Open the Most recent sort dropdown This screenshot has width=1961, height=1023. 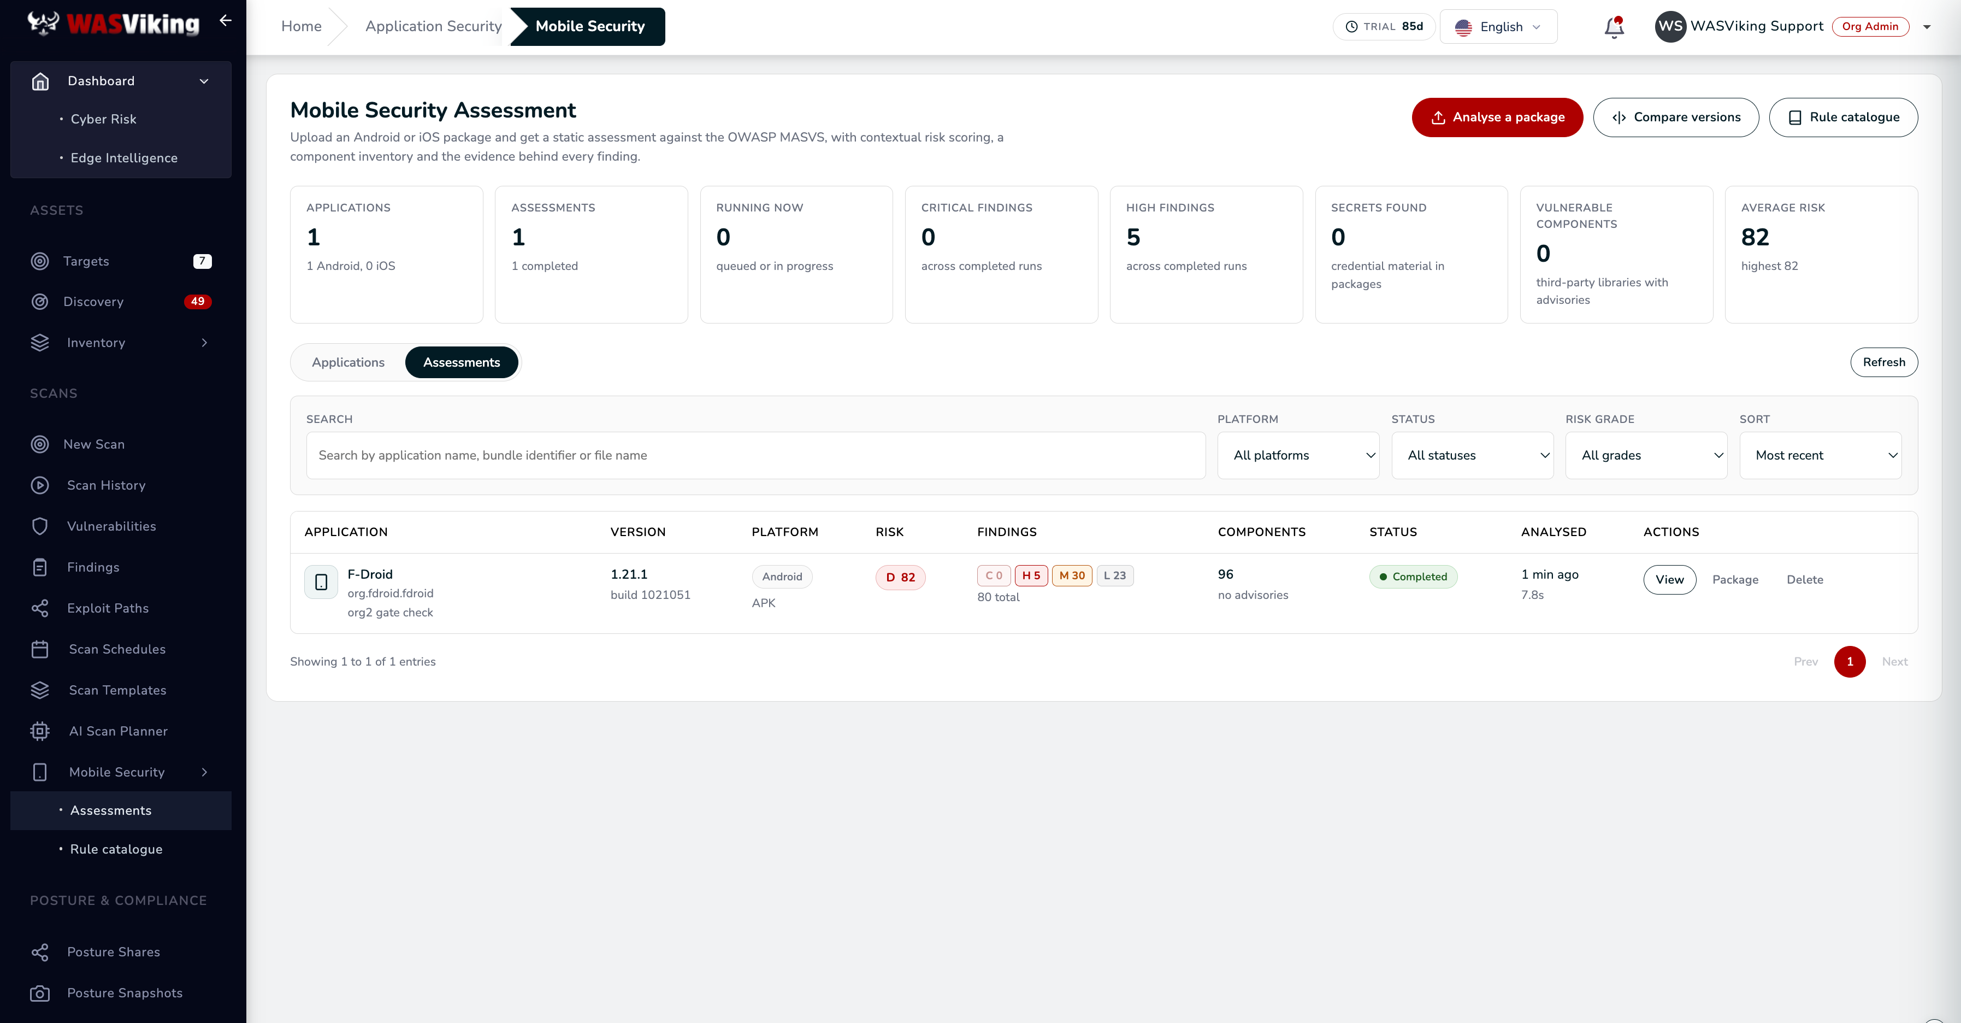tap(1820, 456)
